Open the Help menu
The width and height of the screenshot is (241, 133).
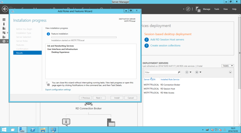pyautogui.click(x=234, y=9)
